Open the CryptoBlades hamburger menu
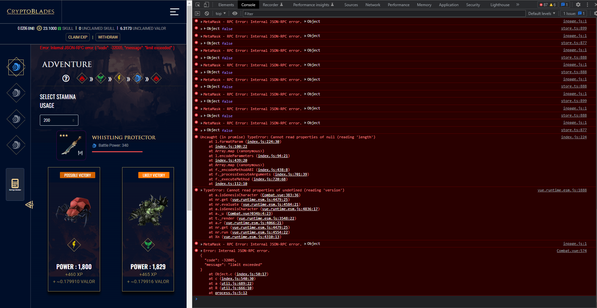 pyautogui.click(x=174, y=12)
